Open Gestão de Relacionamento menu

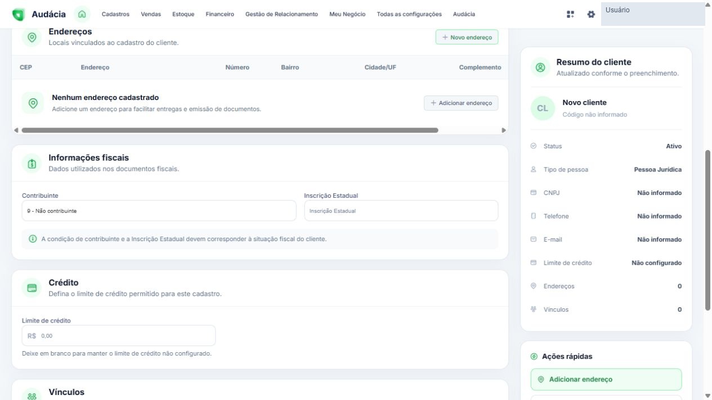click(281, 14)
